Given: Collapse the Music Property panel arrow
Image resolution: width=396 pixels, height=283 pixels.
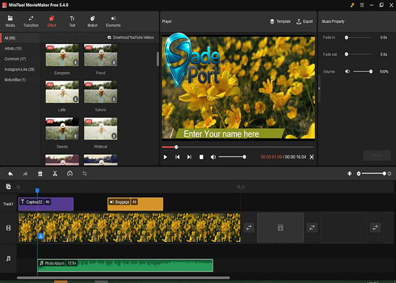Looking at the screenshot, I should [319, 88].
